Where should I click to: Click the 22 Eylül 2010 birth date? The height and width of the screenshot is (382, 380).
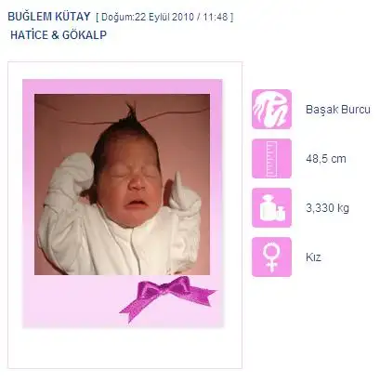pos(160,17)
